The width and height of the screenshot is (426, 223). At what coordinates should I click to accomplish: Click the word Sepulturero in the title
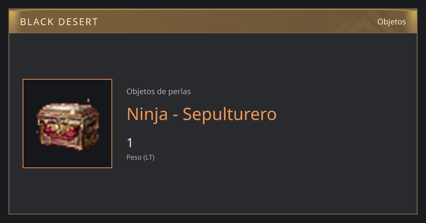point(230,114)
